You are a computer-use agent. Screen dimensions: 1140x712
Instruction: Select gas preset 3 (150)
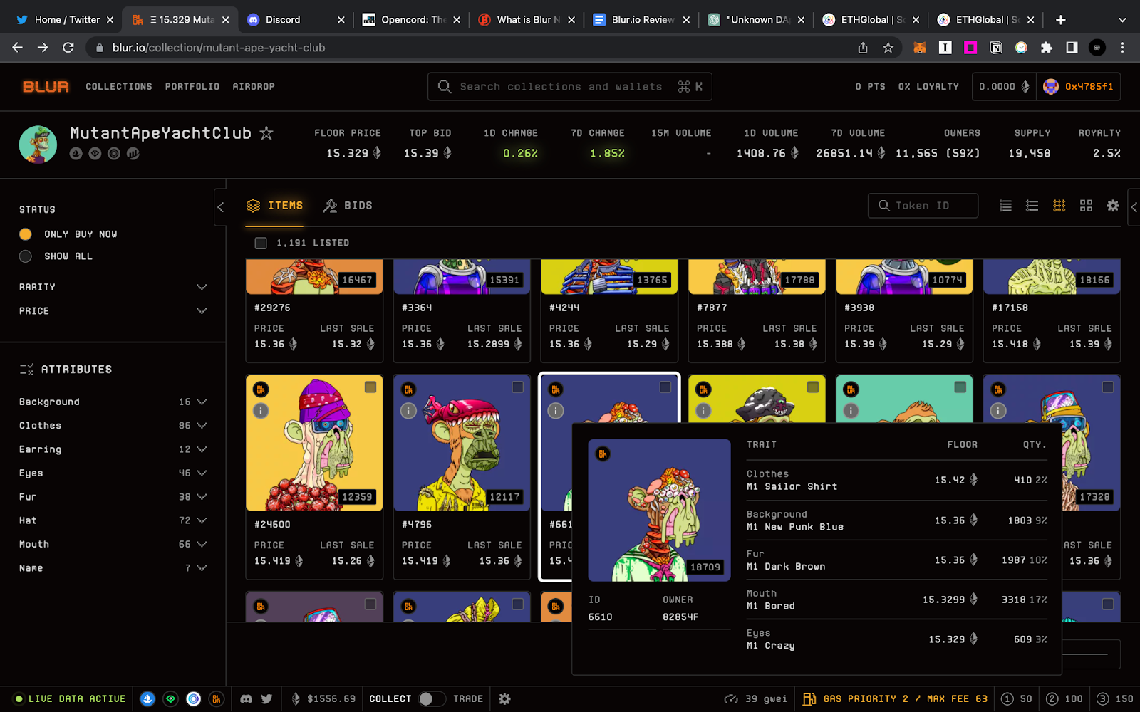click(x=1115, y=699)
